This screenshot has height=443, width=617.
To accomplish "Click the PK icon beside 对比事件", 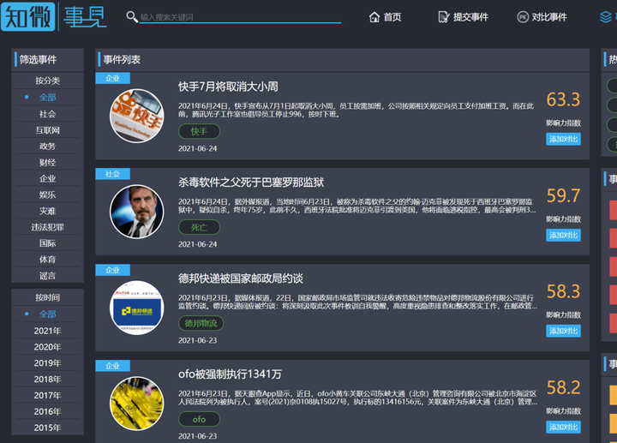I will click(x=523, y=17).
